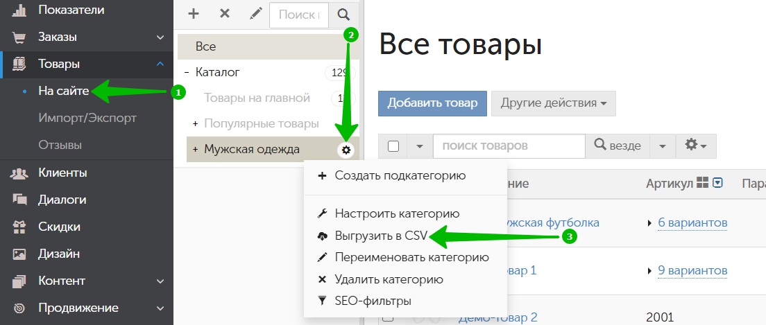Open Другие действия dropdown
766x325 pixels.
click(x=554, y=103)
